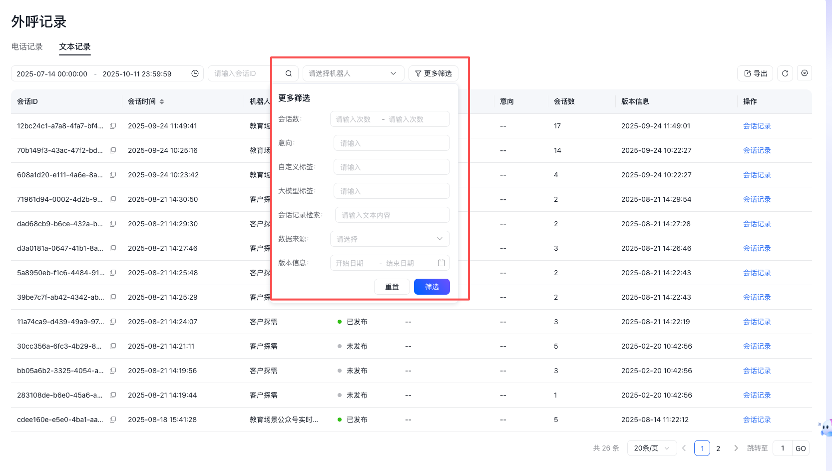The height and width of the screenshot is (471, 832).
Task: Open the 20条/页 page size dropdown
Action: tap(651, 448)
